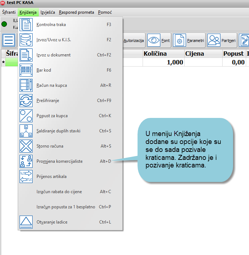Image resolution: width=249 pixels, height=255 pixels.
Task: Click the Storno računa X icon
Action: point(26,146)
